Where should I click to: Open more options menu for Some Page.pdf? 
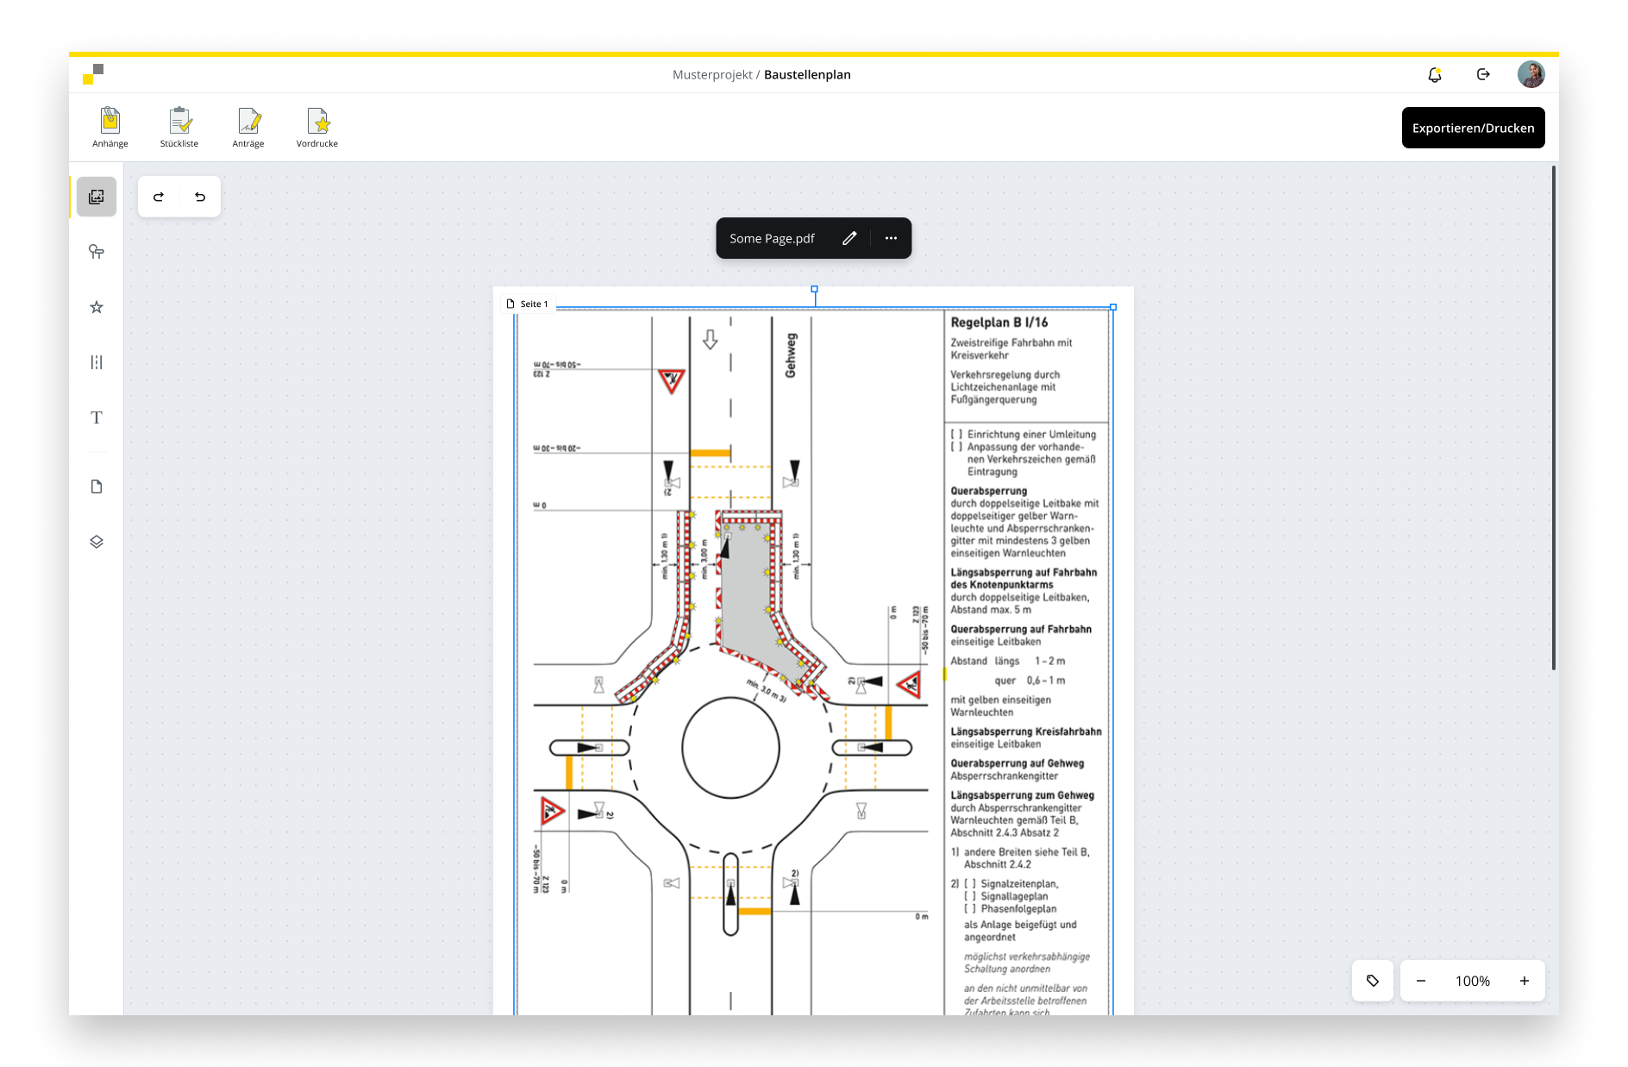891,238
